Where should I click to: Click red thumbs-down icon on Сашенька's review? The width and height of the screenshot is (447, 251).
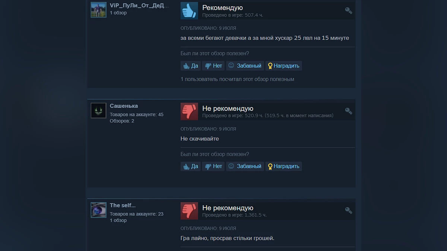[189, 111]
